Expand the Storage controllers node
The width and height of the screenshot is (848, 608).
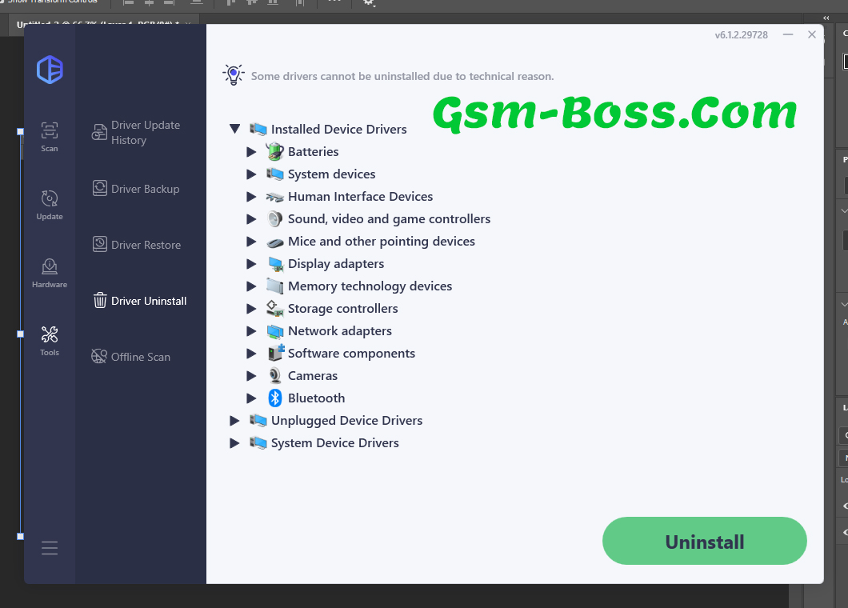click(251, 308)
